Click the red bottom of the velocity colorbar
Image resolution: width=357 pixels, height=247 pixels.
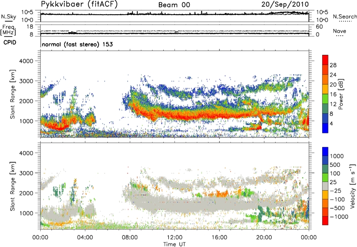click(x=325, y=221)
